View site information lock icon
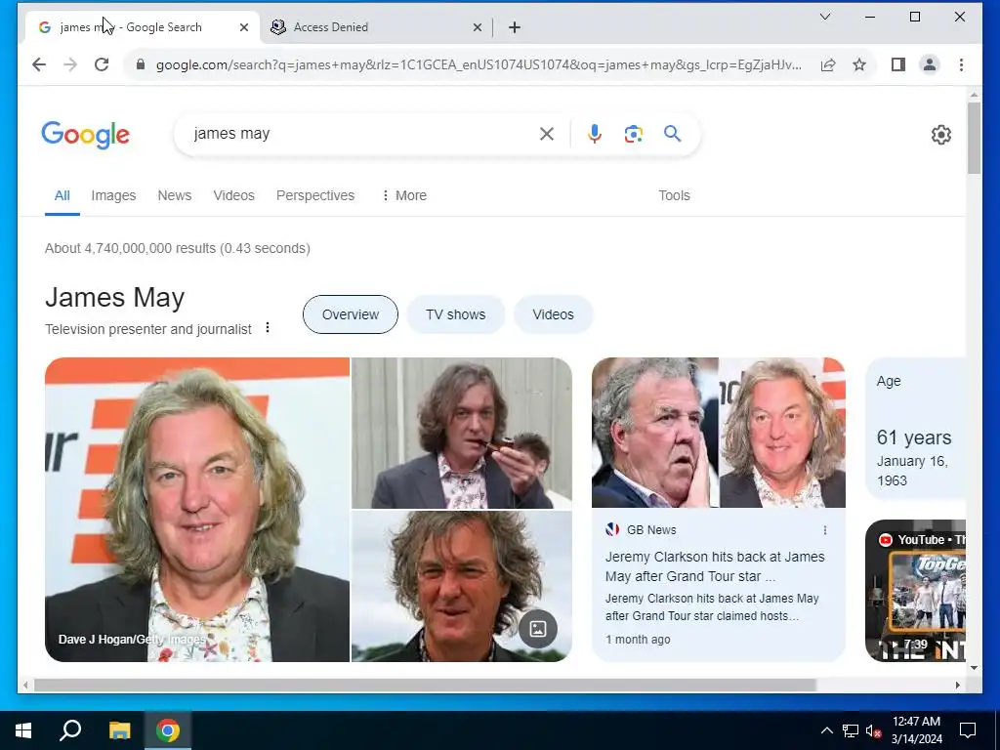1000x750 pixels. coord(141,64)
